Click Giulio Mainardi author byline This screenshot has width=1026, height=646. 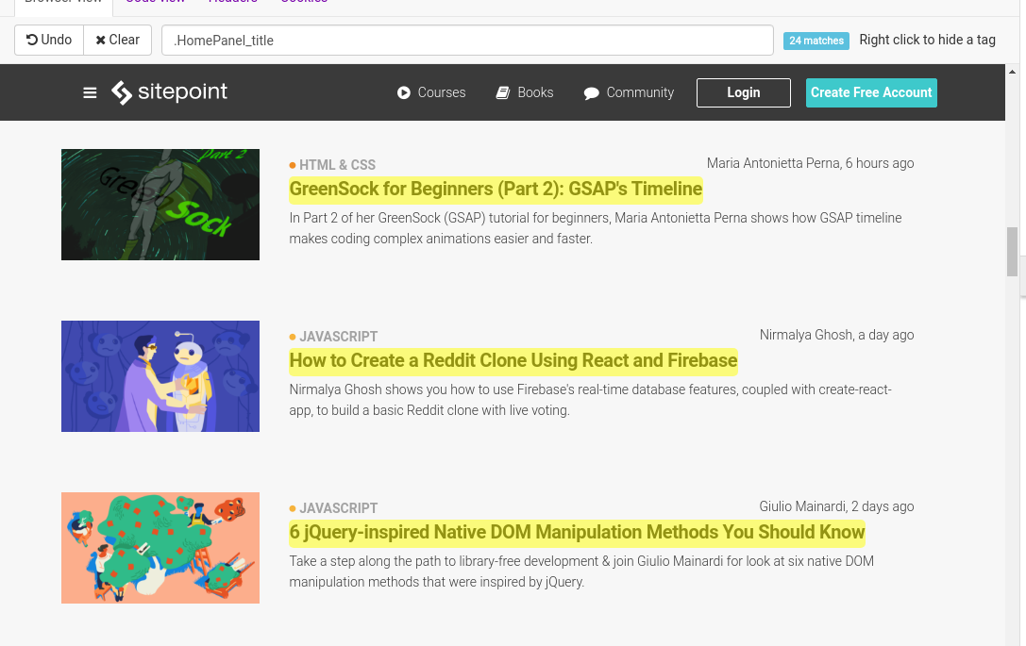[x=836, y=506]
